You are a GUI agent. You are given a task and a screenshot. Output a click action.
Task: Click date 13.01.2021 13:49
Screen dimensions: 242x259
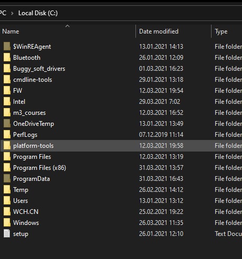pos(161,124)
